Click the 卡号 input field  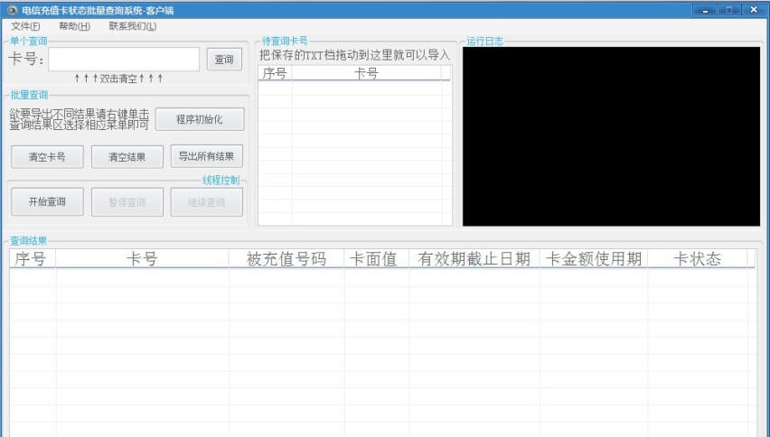click(124, 60)
